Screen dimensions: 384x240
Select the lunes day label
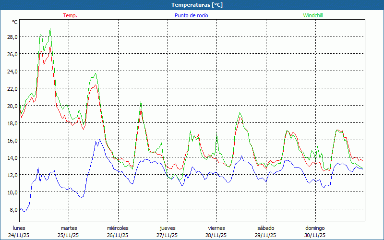(x=19, y=228)
